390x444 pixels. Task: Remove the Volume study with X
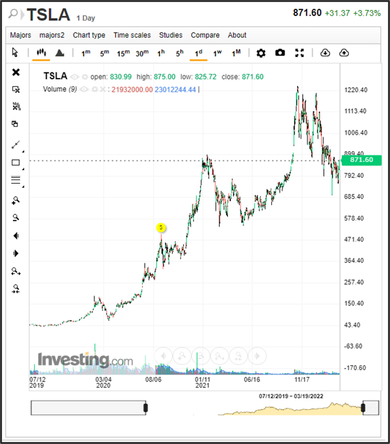point(102,90)
